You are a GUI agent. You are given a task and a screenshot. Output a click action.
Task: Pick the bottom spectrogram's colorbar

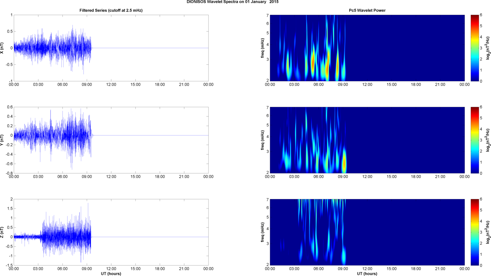pyautogui.click(x=475, y=232)
